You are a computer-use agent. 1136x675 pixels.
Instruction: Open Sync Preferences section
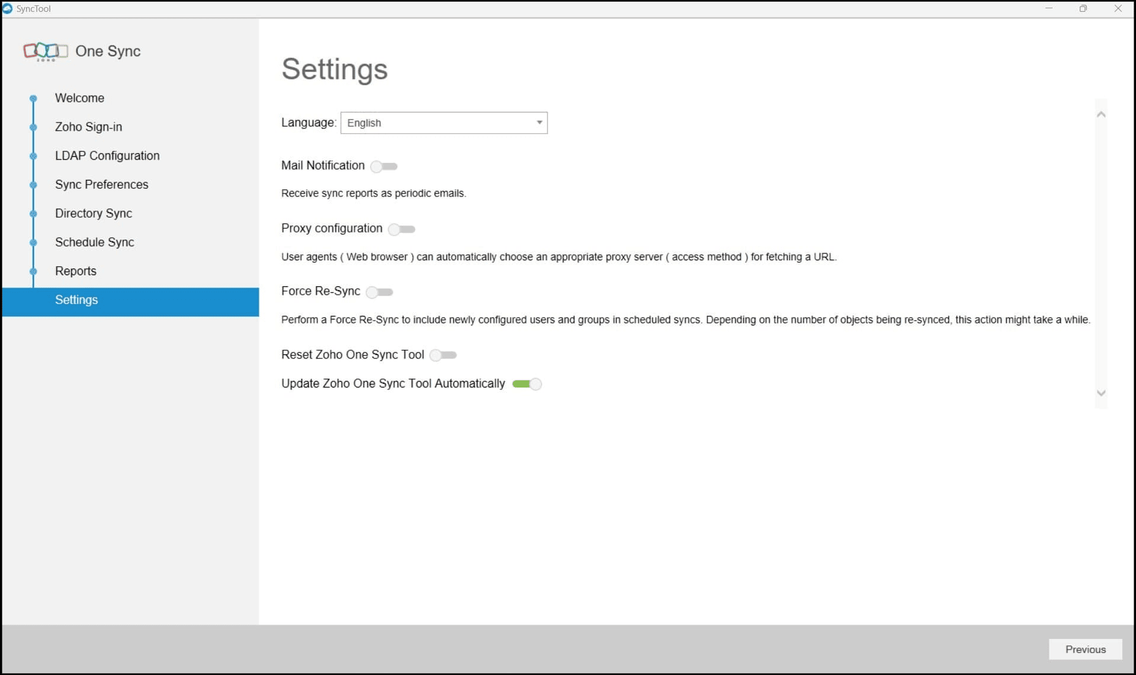point(101,185)
